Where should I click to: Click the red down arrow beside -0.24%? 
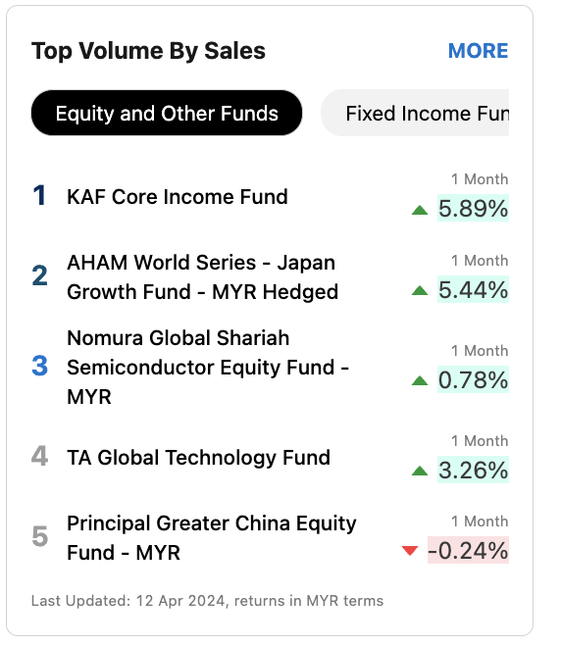pyautogui.click(x=410, y=551)
